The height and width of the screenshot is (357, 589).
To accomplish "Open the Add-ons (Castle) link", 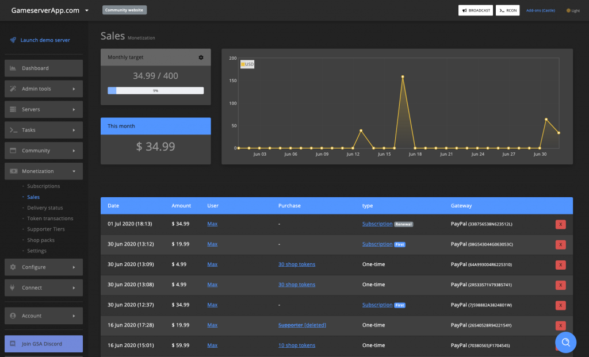I will [x=541, y=10].
